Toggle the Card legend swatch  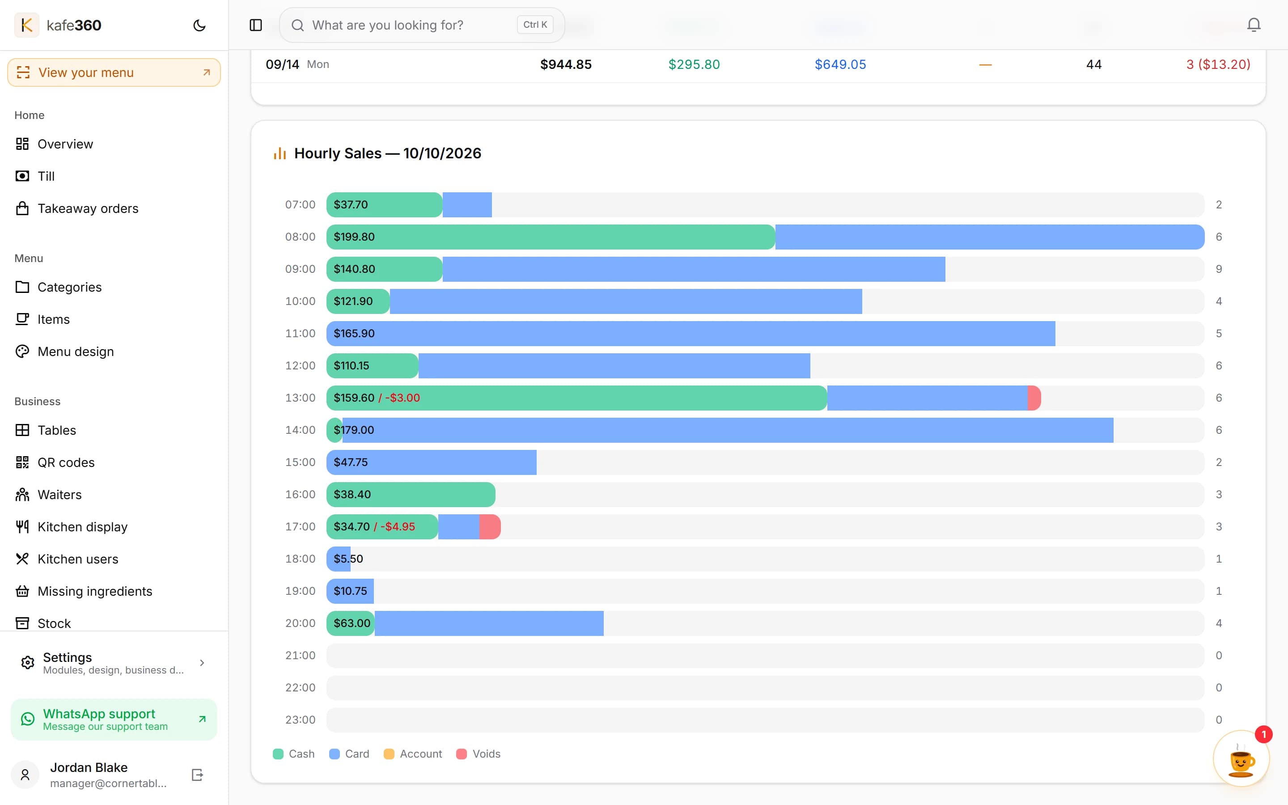point(334,754)
